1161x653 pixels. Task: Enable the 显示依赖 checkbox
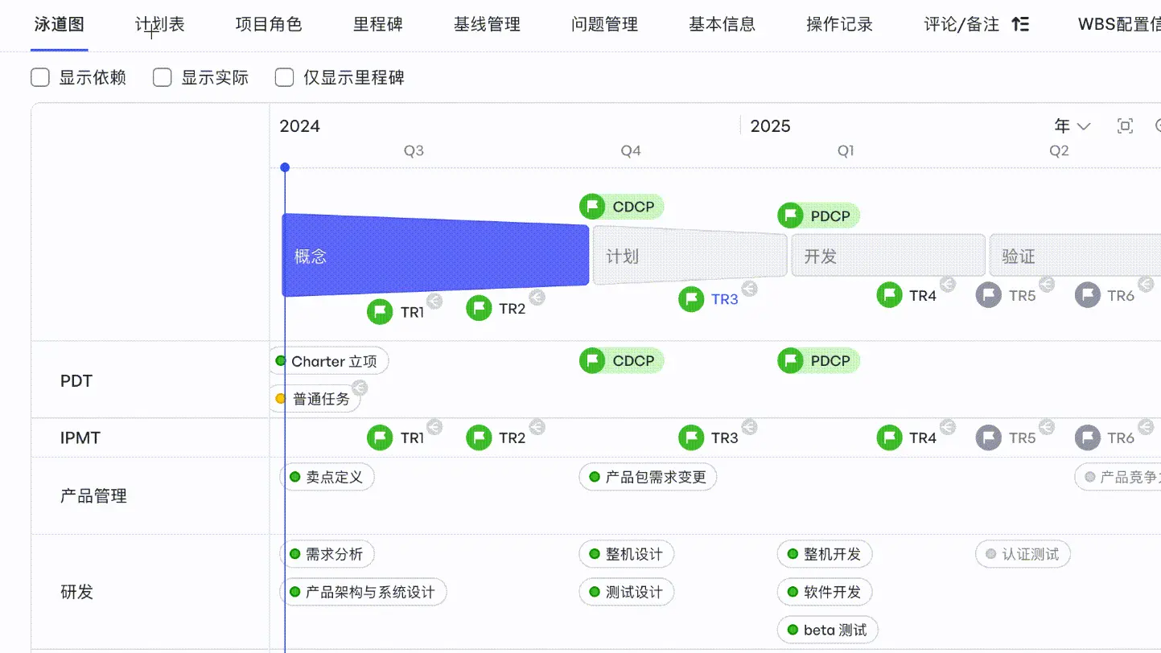coord(40,77)
